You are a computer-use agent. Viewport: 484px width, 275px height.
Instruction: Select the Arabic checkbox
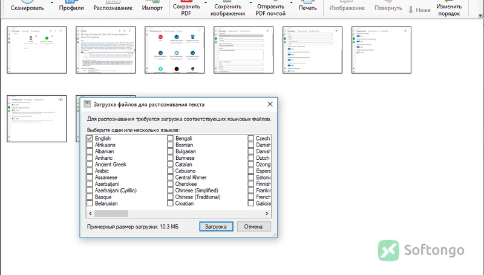[x=90, y=171]
